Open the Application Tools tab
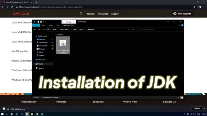Screen dimensions: 207x116 (69, 25)
